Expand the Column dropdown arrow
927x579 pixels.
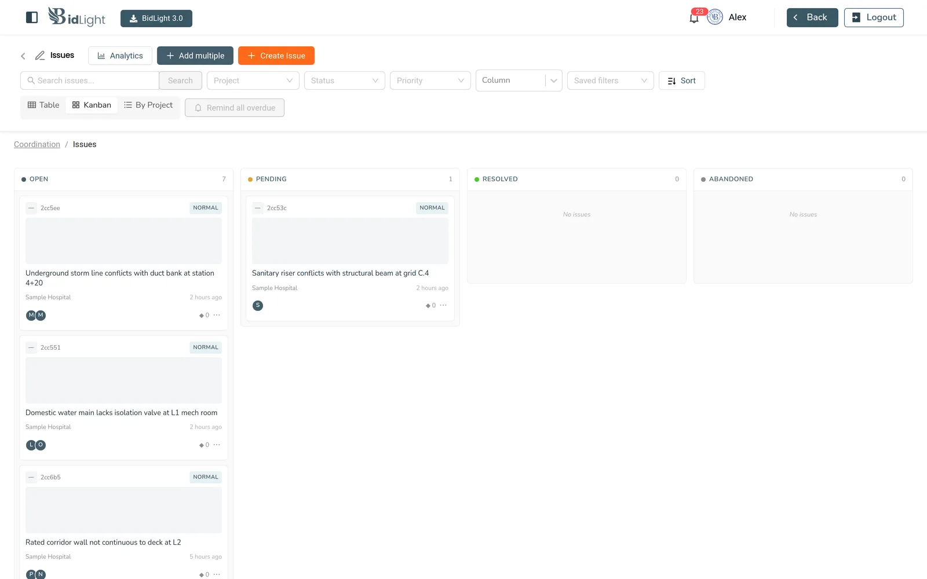[x=554, y=80]
